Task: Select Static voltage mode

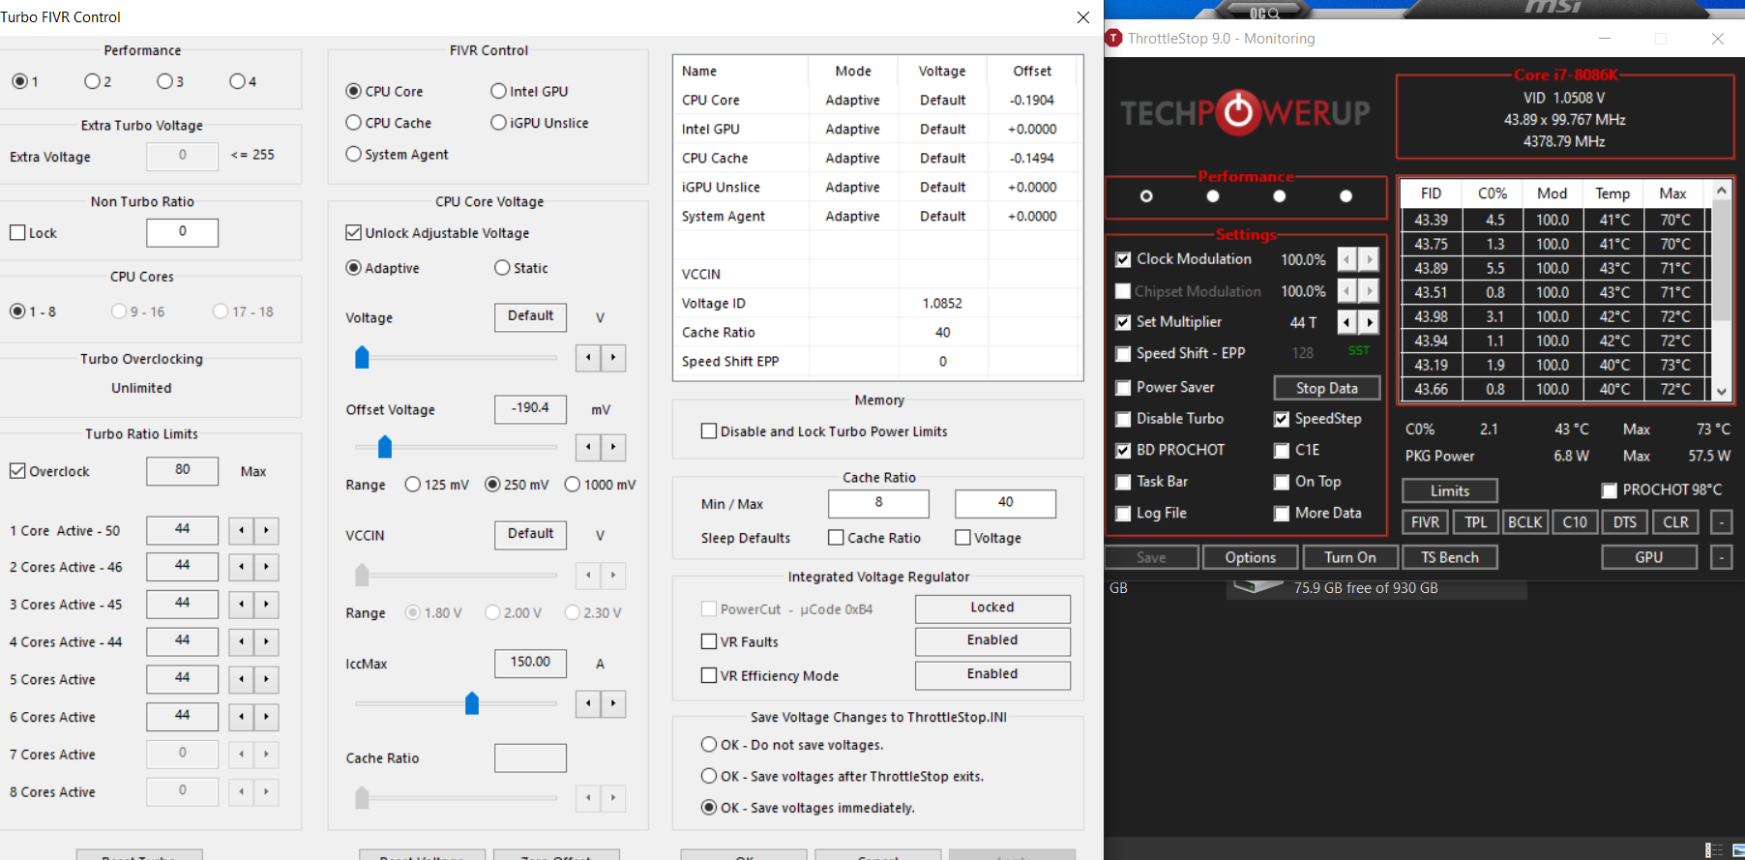Action: (502, 268)
